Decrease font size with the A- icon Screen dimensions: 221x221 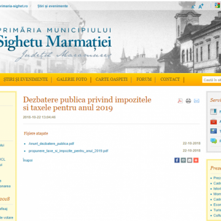pos(193,7)
